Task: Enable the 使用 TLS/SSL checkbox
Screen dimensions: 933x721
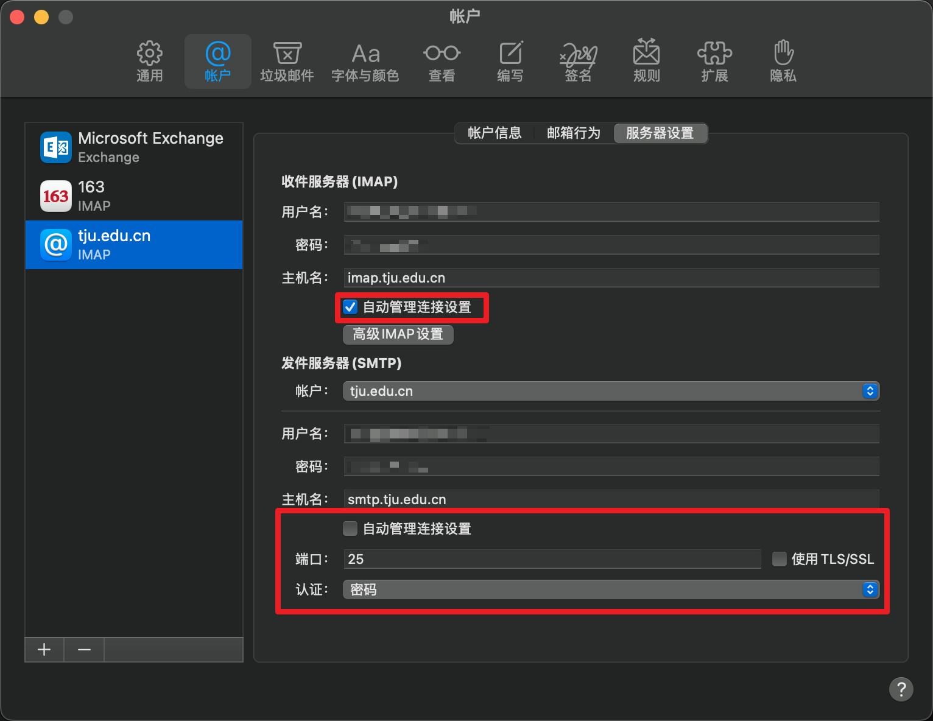Action: (780, 559)
